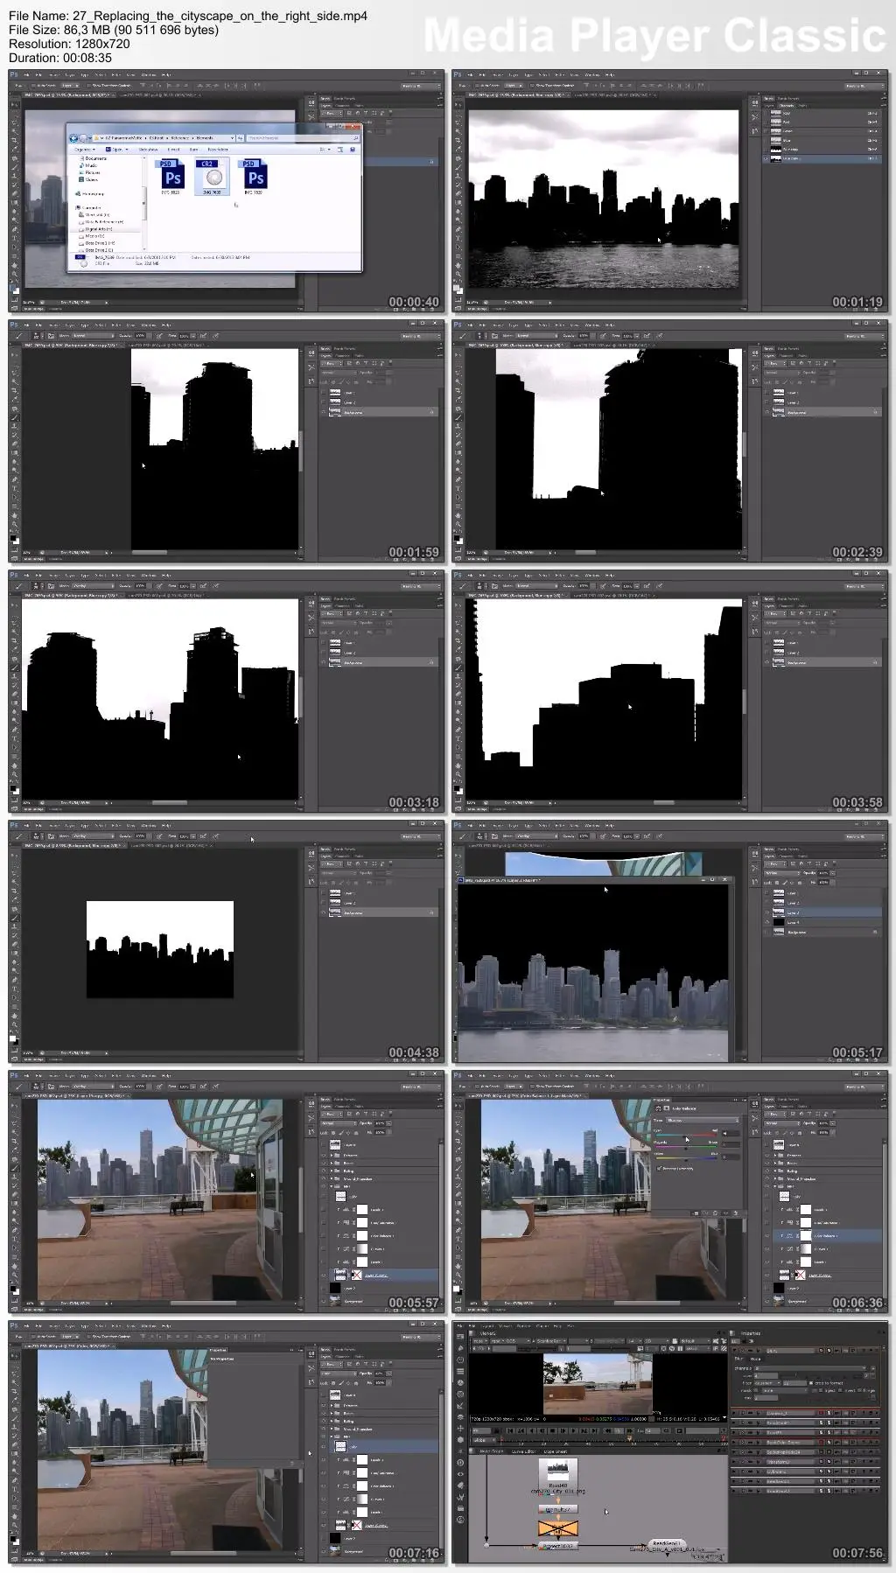This screenshot has height=1573, width=896.
Task: Open the Image toolbar icon in Nuke's left sidebar
Action: pyautogui.click(x=460, y=1337)
